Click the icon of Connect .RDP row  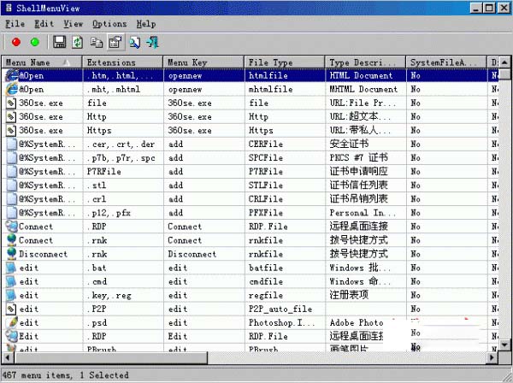pos(11,227)
